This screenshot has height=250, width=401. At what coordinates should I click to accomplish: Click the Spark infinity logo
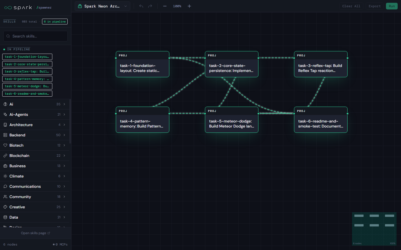8,7
